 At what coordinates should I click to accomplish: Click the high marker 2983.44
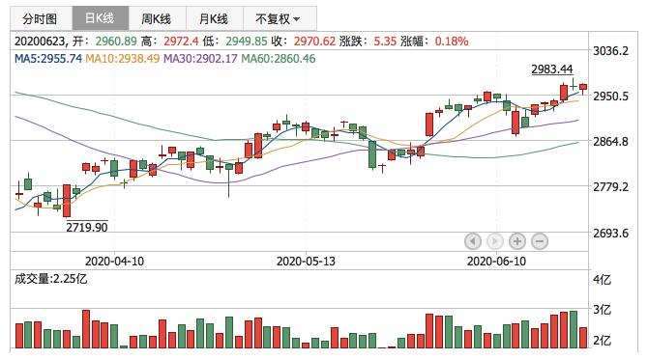[x=552, y=69]
